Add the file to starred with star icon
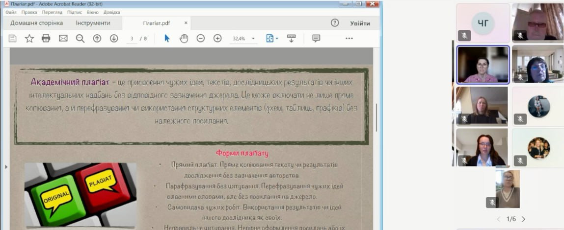 click(x=29, y=38)
